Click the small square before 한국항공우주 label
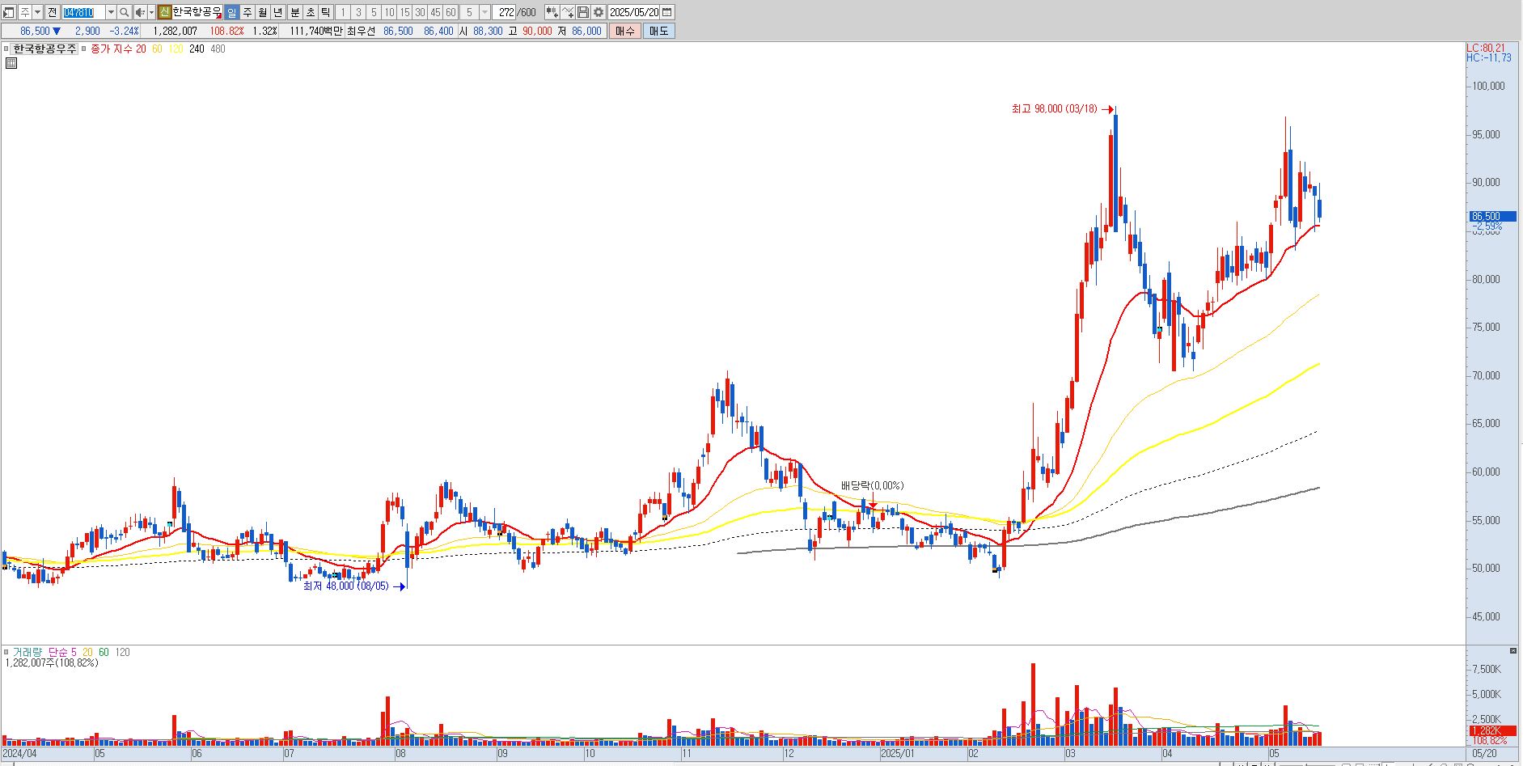The width and height of the screenshot is (1523, 766). coord(6,49)
